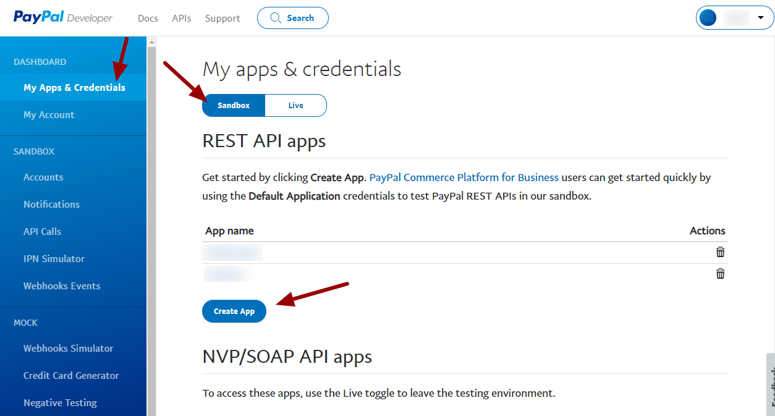Image resolution: width=775 pixels, height=416 pixels.
Task: Open Negative Testing
Action: (x=60, y=403)
